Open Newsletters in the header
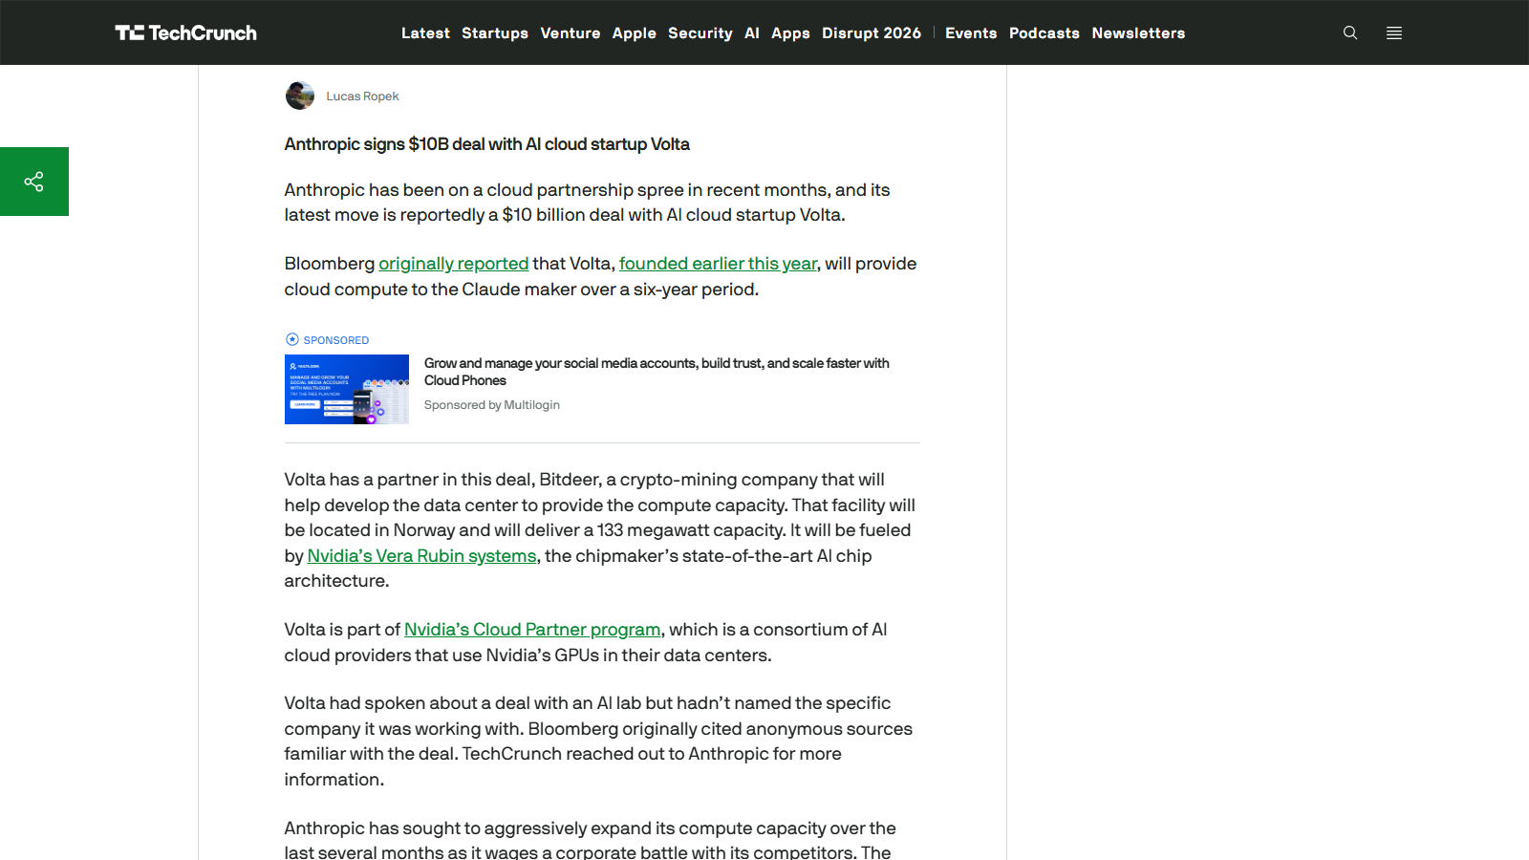 tap(1138, 32)
